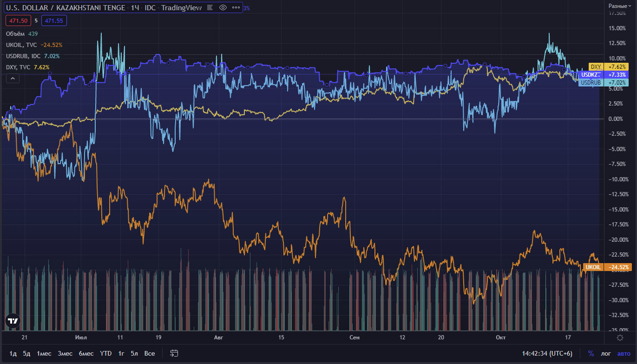The height and width of the screenshot is (364, 637).
Task: Click the TradingView logo on the chart
Action: [13, 321]
